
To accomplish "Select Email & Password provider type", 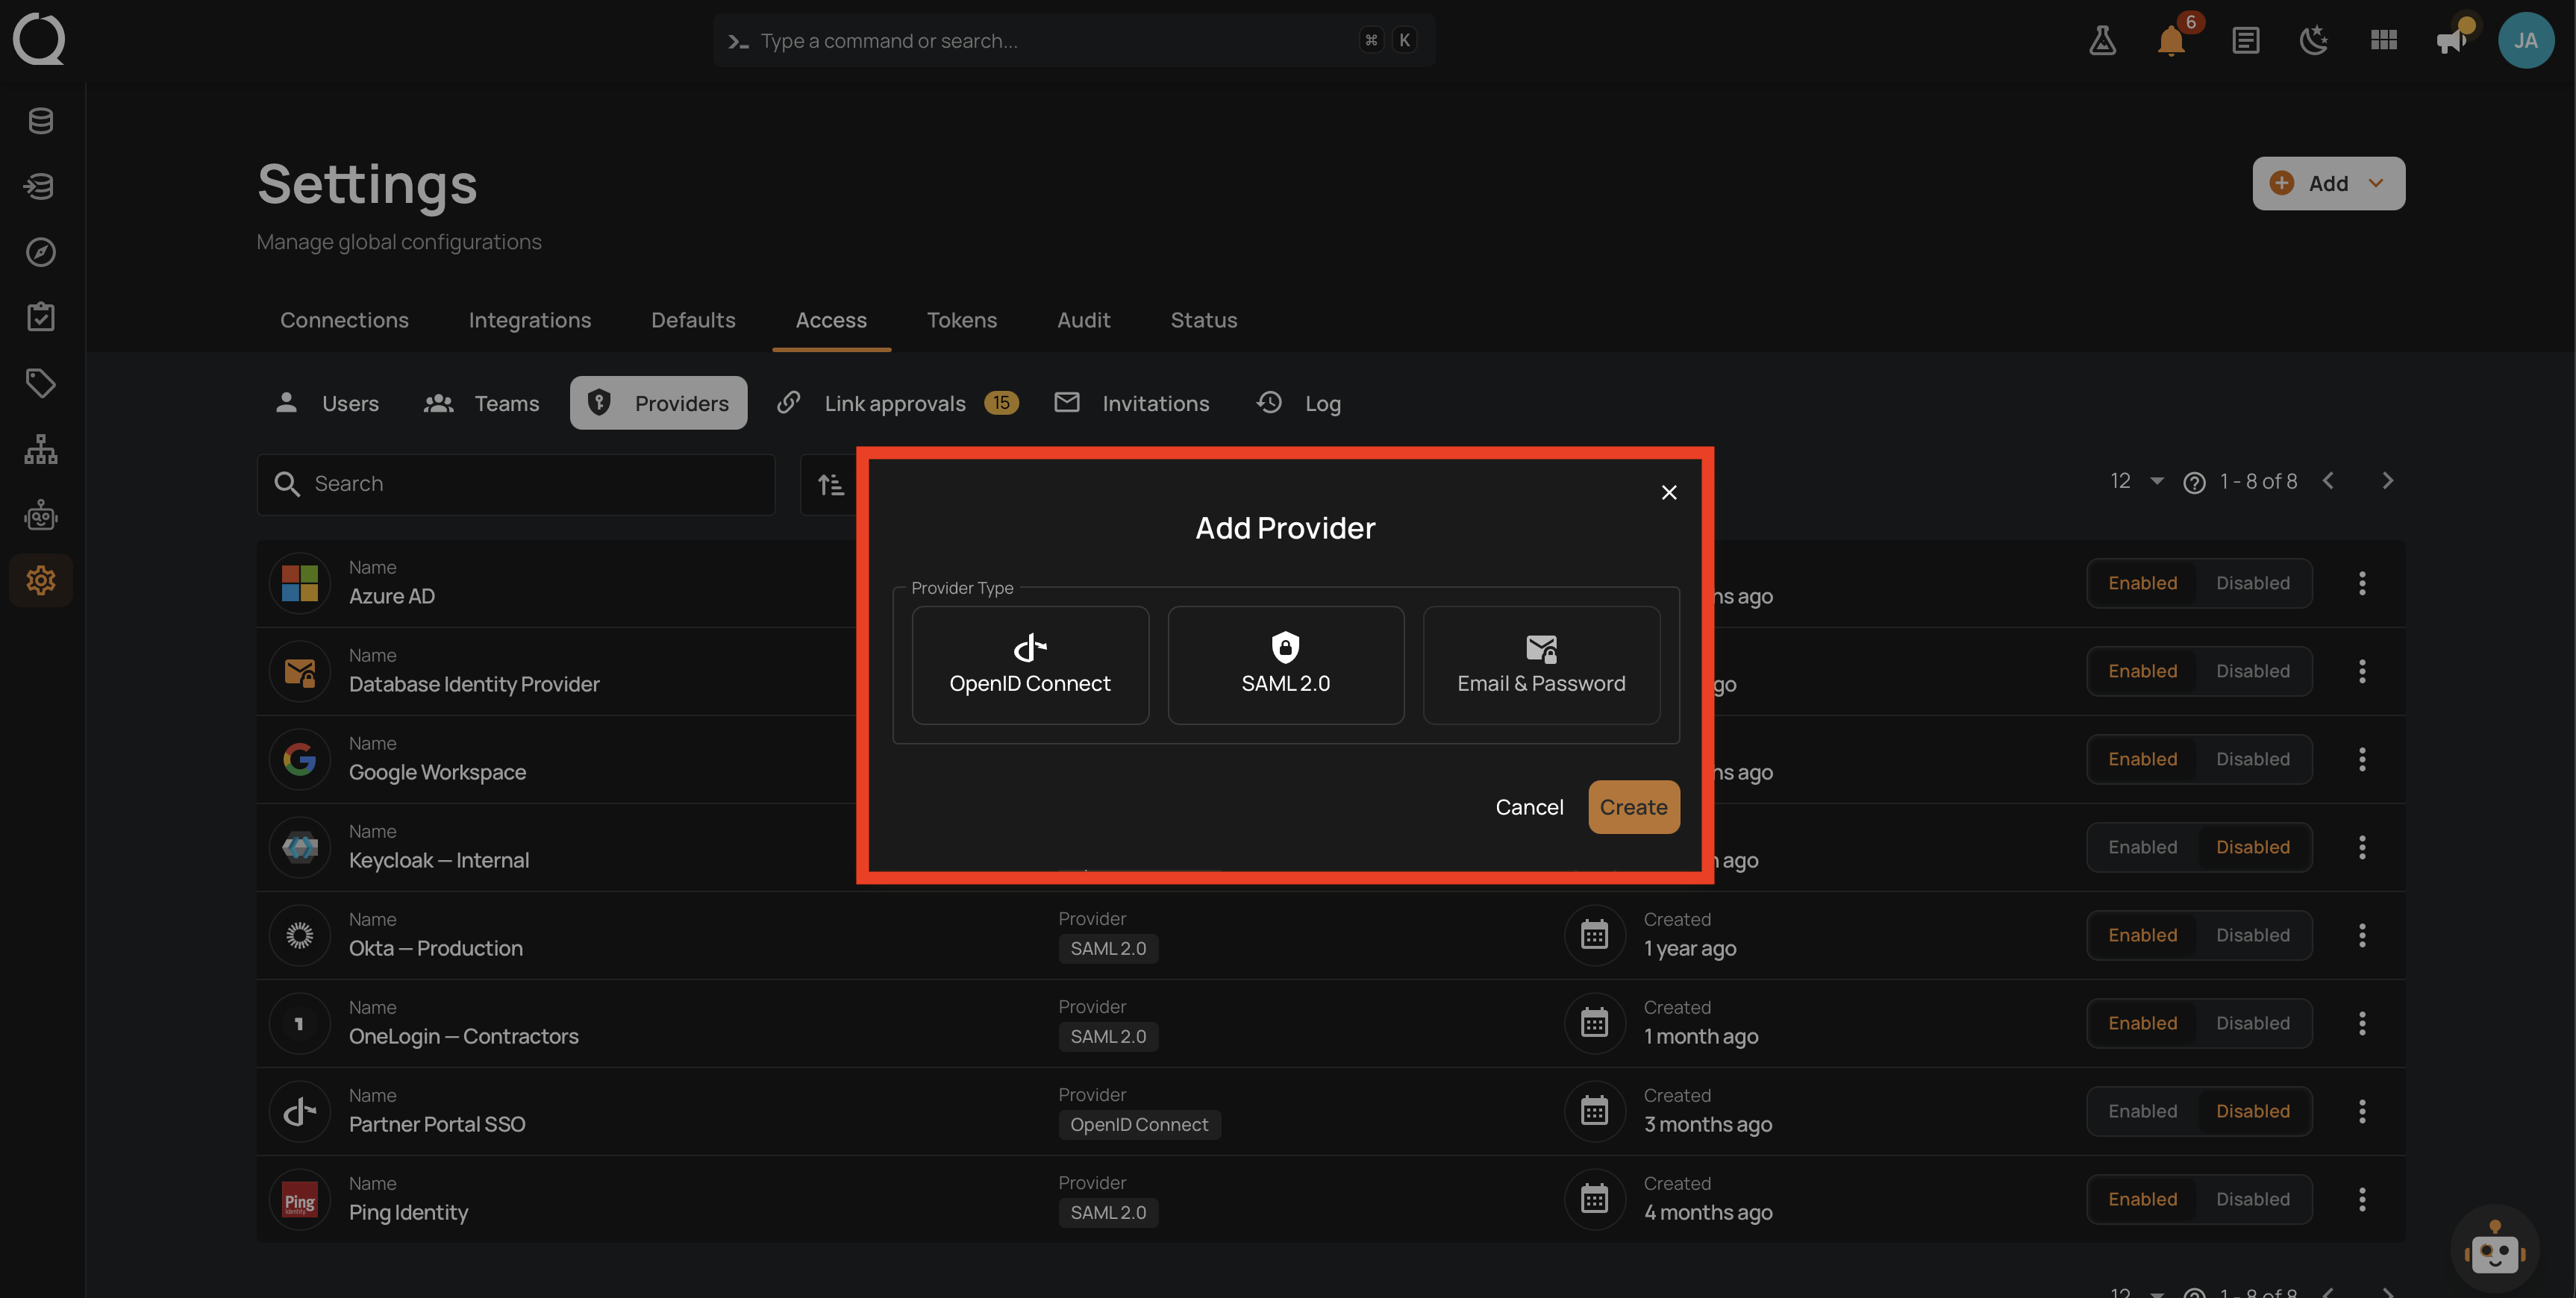I will (x=1541, y=665).
